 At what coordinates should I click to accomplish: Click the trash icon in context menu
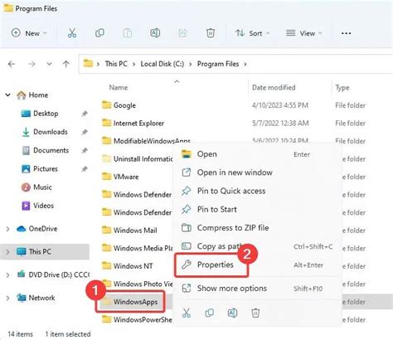tap(255, 313)
